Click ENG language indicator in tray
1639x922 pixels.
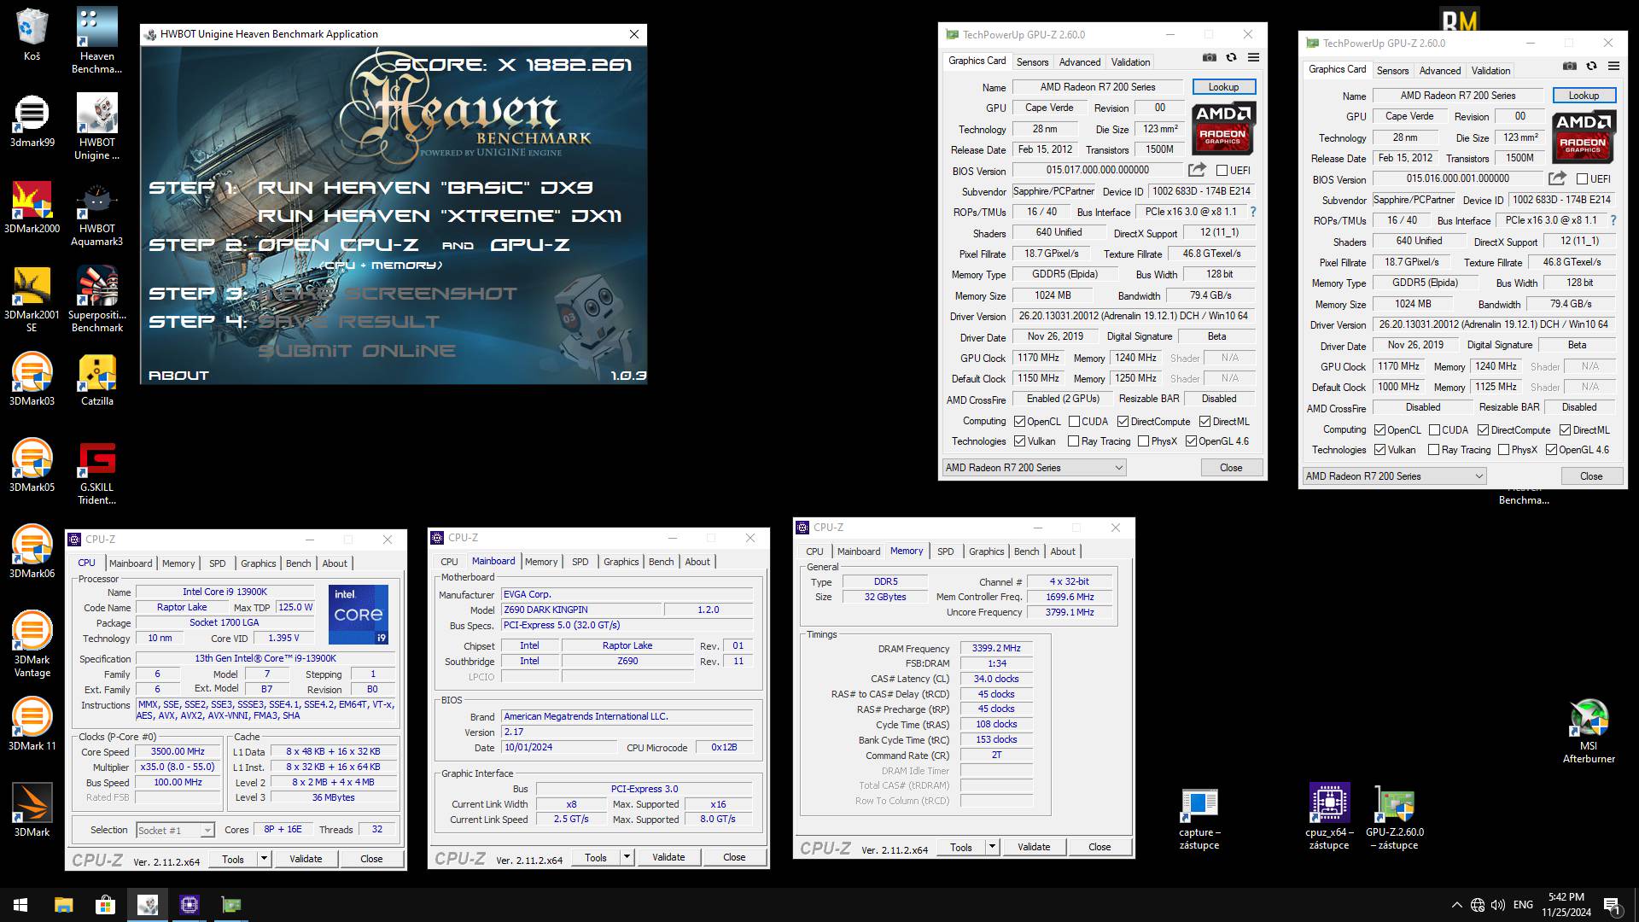tap(1523, 905)
